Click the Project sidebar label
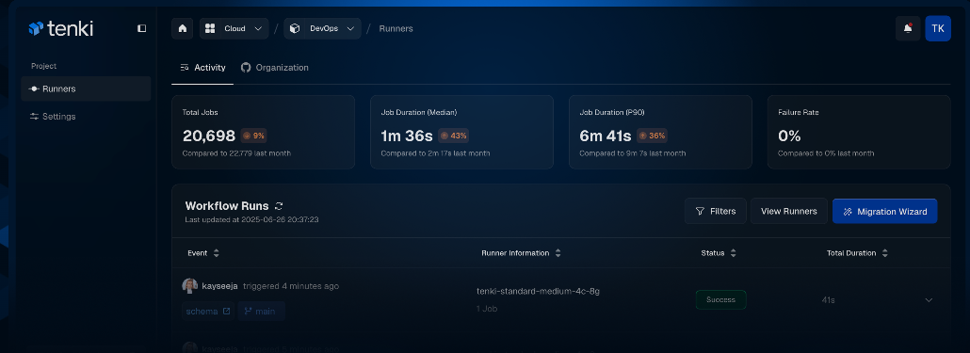Screen dimensions: 970x353 tap(44, 66)
